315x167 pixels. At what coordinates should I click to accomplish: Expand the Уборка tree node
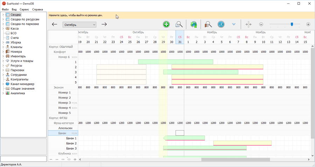pyautogui.click(x=3, y=43)
